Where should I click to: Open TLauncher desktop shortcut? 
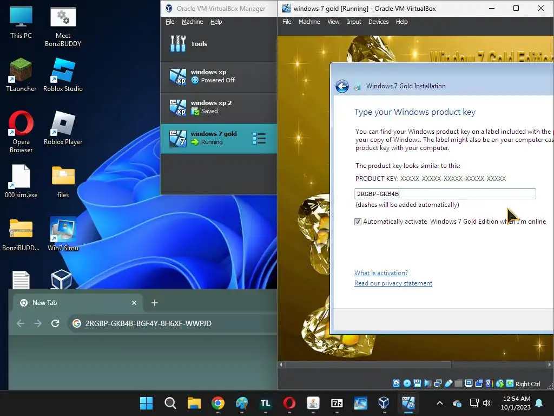pyautogui.click(x=21, y=75)
